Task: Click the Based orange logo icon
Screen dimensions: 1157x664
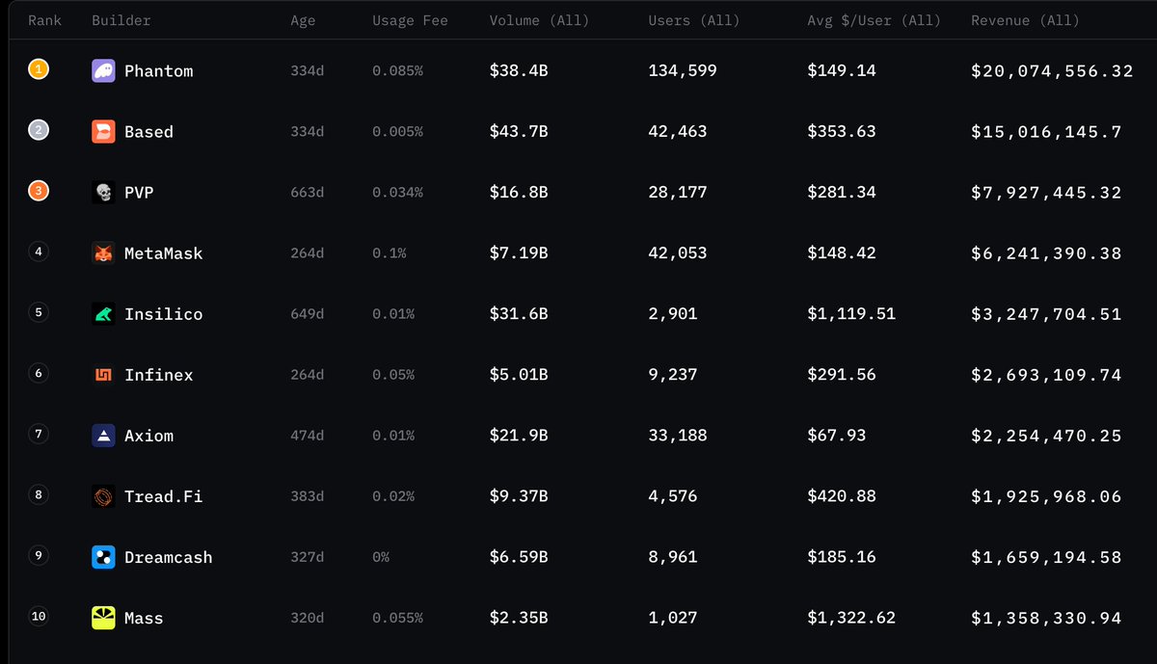Action: pos(103,131)
